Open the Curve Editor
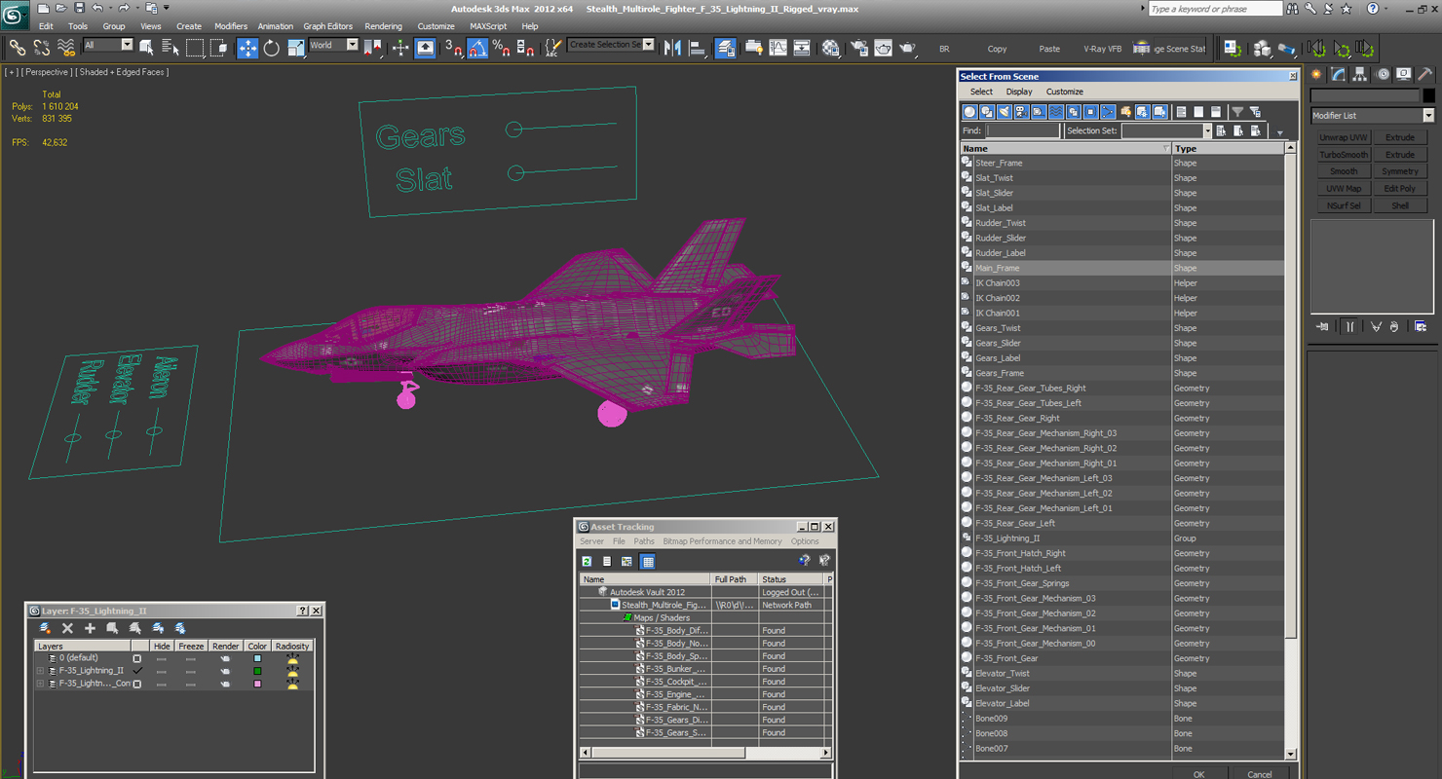1442x779 pixels. point(778,47)
